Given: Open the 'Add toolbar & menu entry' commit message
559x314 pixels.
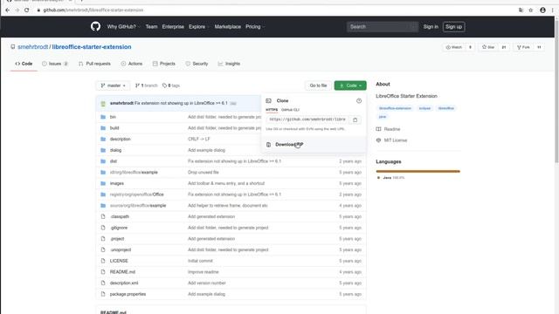Looking at the screenshot, I should point(226,183).
